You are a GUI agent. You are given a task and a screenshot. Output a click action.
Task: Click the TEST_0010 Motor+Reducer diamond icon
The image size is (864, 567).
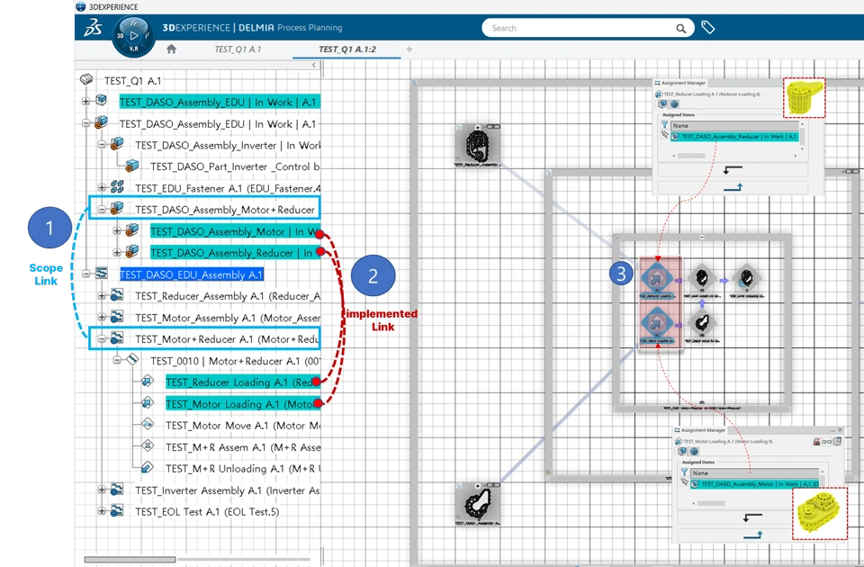coord(132,360)
